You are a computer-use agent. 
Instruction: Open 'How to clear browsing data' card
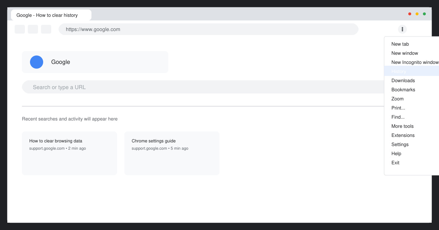pyautogui.click(x=70, y=153)
